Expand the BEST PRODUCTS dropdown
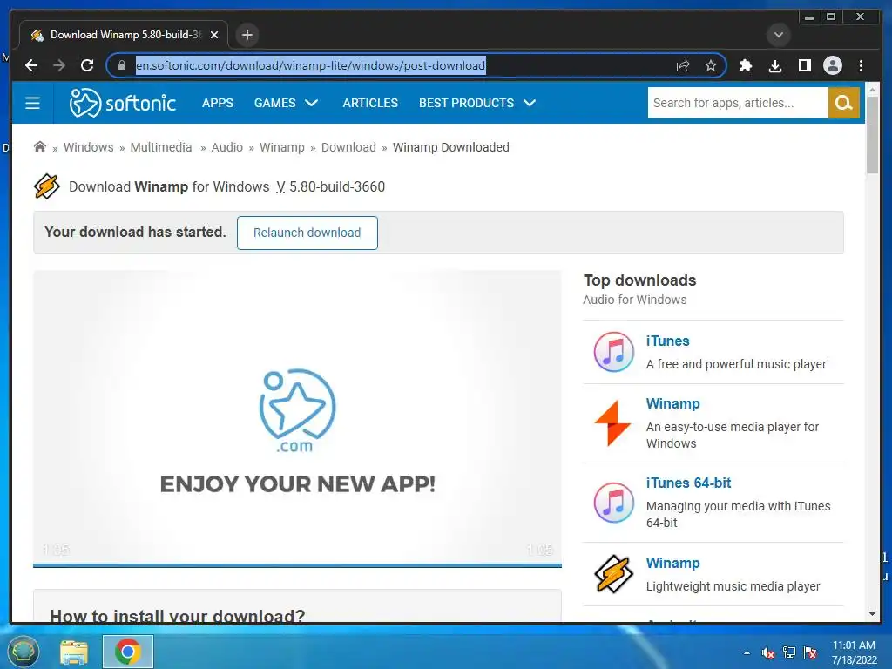892x669 pixels. point(476,103)
